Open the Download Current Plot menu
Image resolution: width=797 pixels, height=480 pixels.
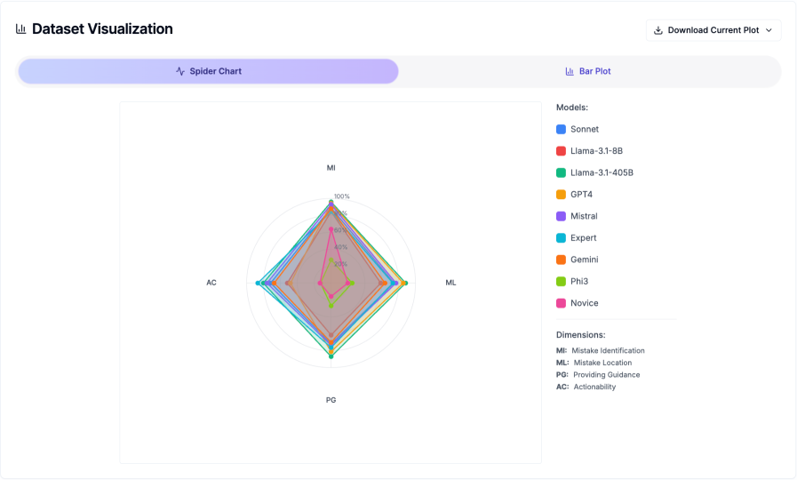pos(713,30)
